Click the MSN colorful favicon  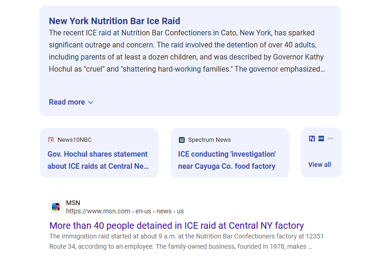[56, 207]
